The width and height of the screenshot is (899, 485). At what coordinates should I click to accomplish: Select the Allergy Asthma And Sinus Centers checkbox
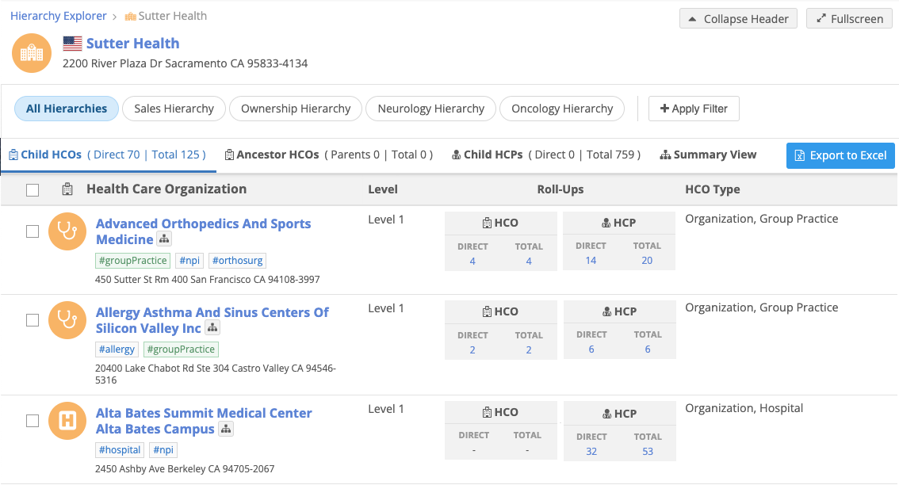[33, 320]
